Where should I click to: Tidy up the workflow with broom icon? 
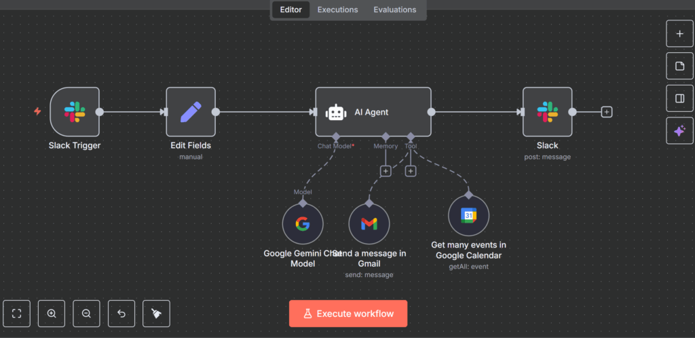coord(156,314)
